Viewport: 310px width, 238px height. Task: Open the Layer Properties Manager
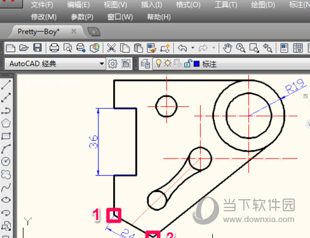(145, 64)
